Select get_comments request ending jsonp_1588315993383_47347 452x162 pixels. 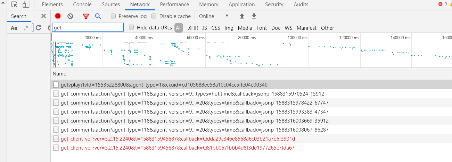tap(251, 111)
